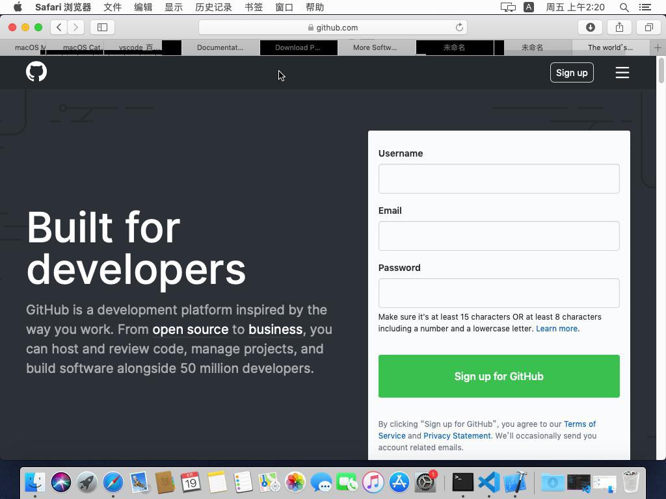This screenshot has height=499, width=666.
Task: Open Xcode from the Dock
Action: (x=515, y=483)
